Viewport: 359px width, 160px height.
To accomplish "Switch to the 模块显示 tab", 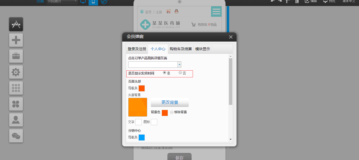I will (x=203, y=49).
